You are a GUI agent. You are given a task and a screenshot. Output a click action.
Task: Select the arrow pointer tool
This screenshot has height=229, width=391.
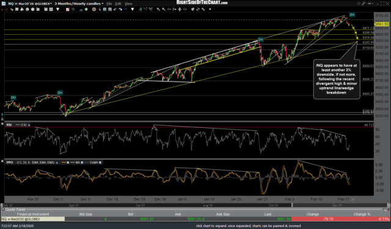click(x=99, y=10)
